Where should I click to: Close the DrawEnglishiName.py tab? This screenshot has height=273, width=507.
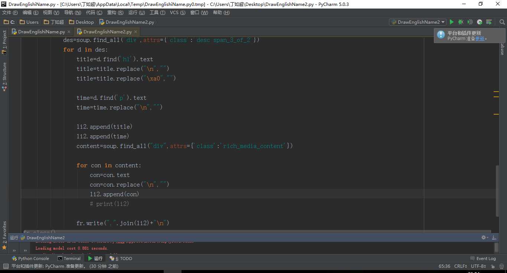tap(69, 32)
